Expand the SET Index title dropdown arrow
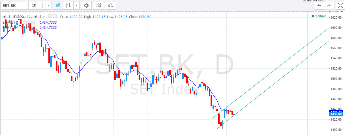This screenshot has width=345, height=135. (x=44, y=17)
